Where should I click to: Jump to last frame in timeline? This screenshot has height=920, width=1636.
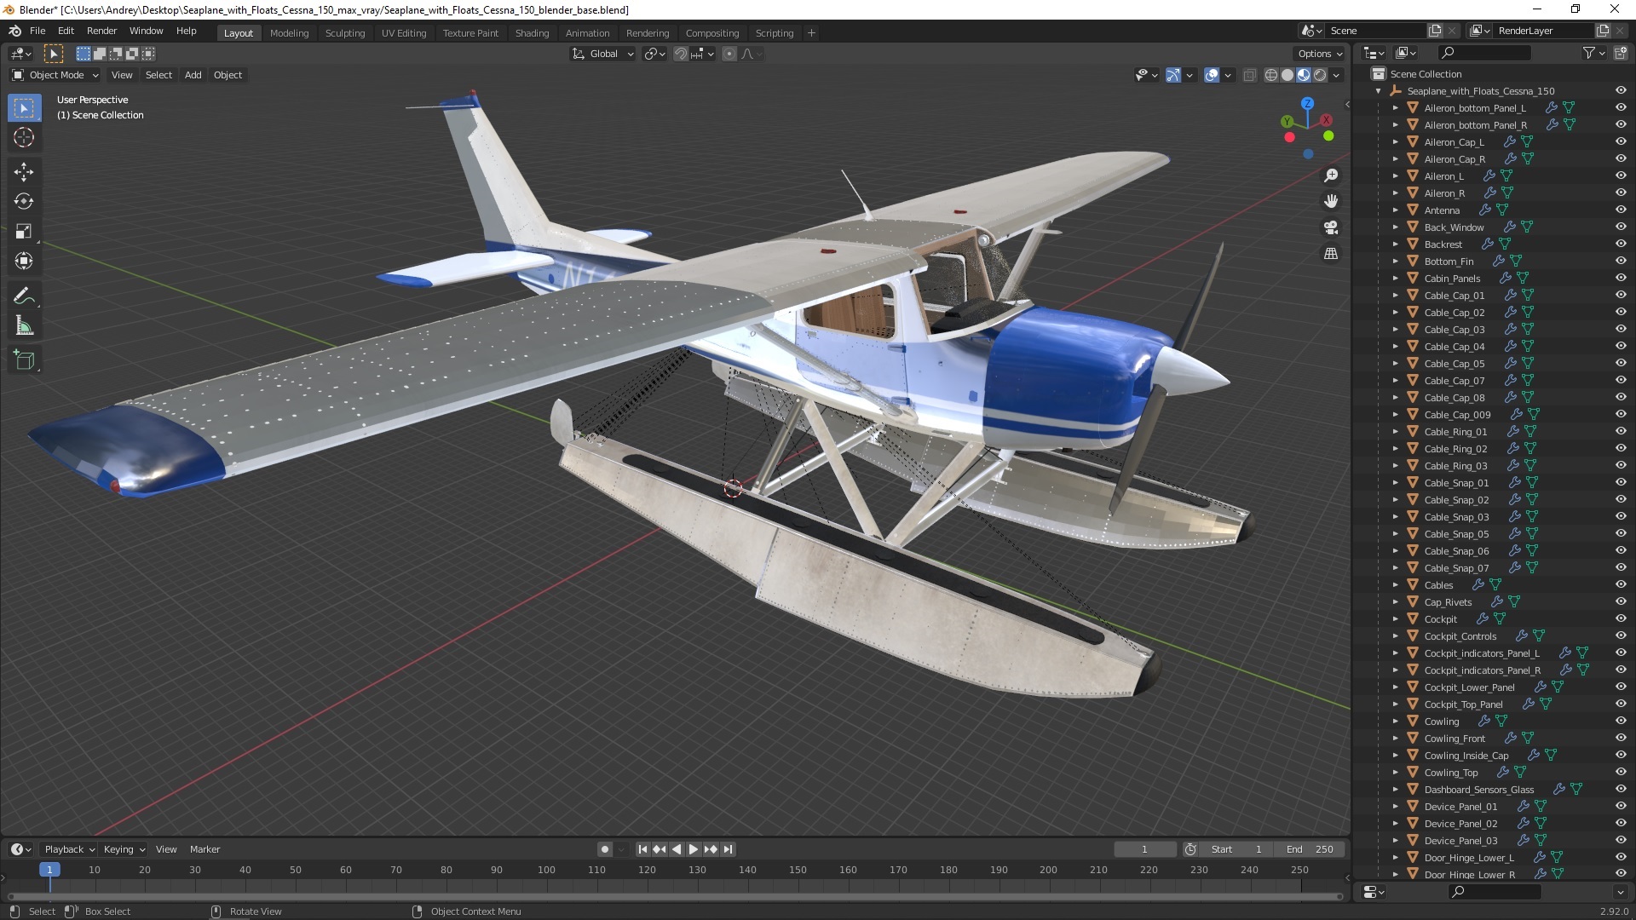point(729,849)
